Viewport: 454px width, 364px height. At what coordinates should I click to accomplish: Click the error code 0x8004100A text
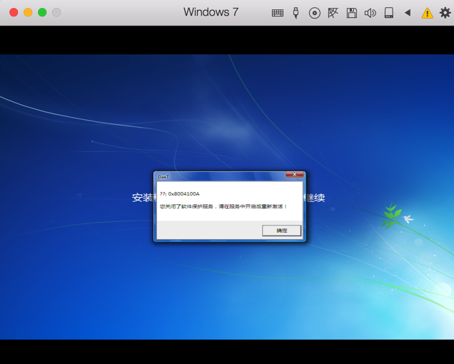[183, 193]
